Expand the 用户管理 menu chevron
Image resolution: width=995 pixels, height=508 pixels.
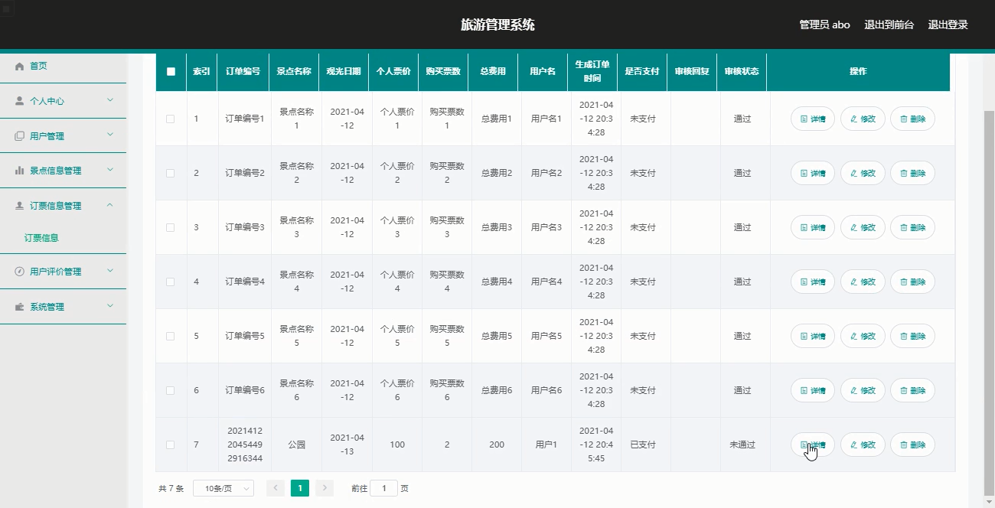coord(110,135)
